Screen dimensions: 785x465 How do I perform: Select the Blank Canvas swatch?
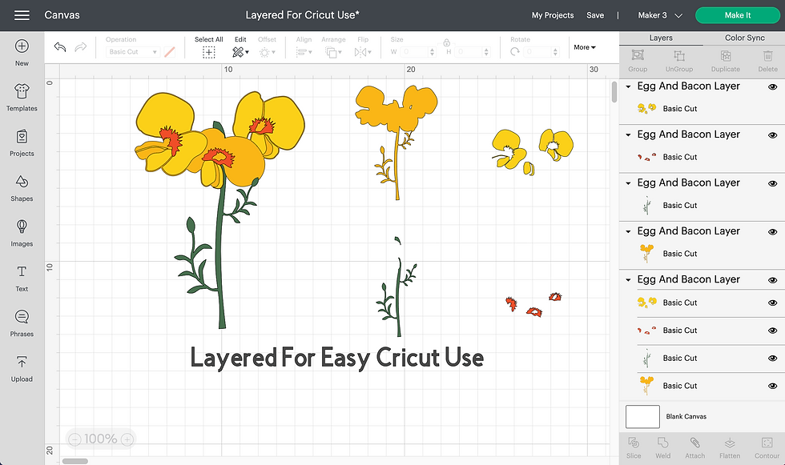[642, 416]
